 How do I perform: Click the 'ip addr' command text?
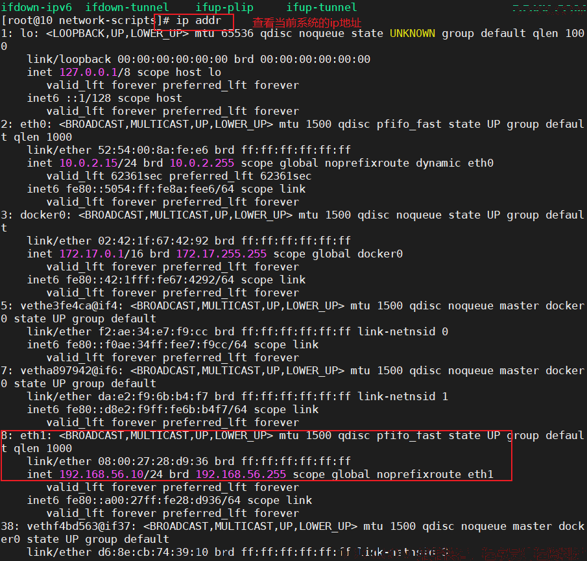pyautogui.click(x=198, y=21)
